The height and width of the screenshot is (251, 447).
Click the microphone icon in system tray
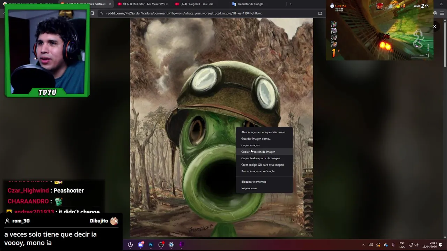[x=393, y=245]
